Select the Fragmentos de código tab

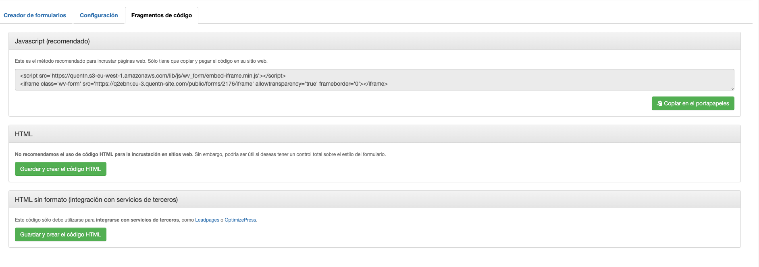click(x=162, y=15)
